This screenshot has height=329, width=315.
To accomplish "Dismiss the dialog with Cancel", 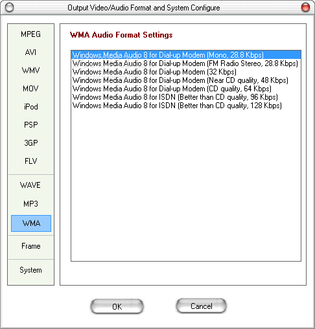I will coord(202,306).
